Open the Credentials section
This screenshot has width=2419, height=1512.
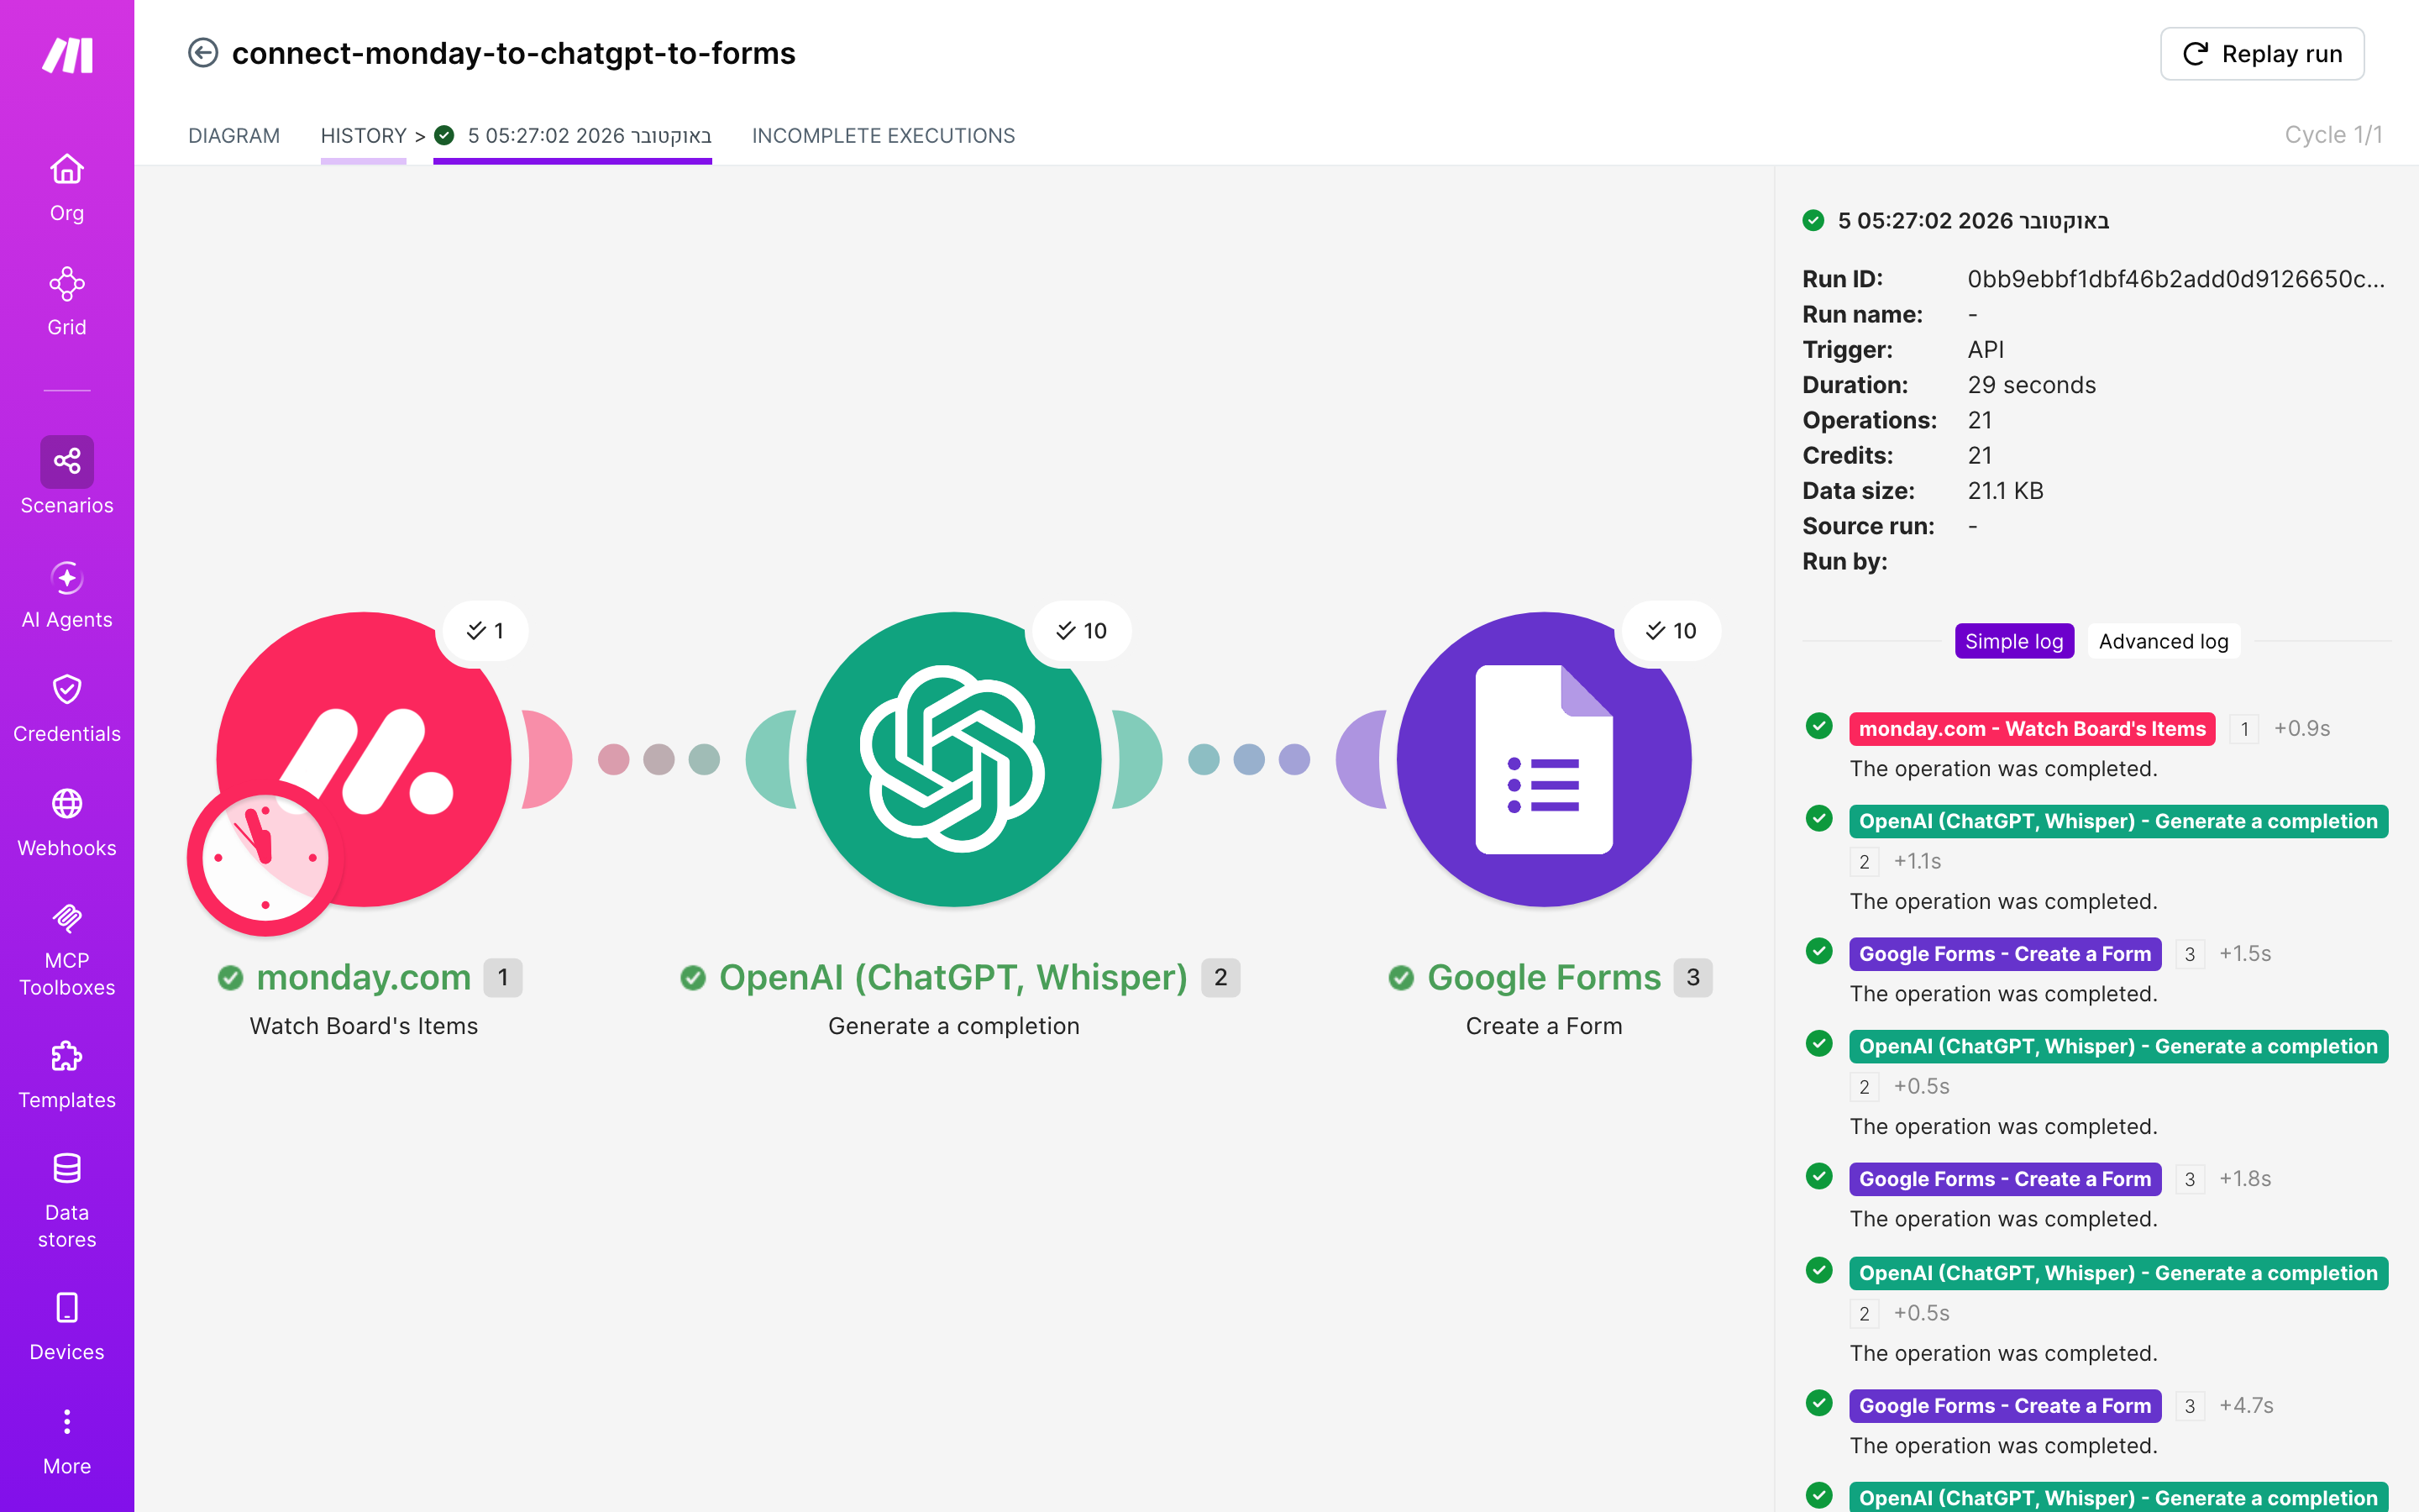click(x=67, y=709)
